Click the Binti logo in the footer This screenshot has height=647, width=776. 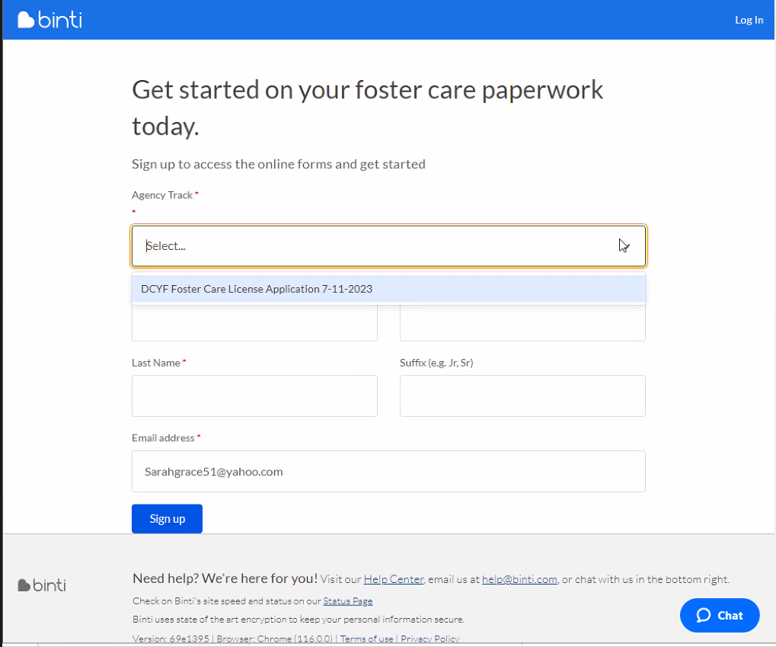point(42,585)
